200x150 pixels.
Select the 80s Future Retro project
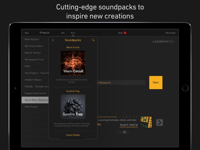pyautogui.click(x=35, y=46)
